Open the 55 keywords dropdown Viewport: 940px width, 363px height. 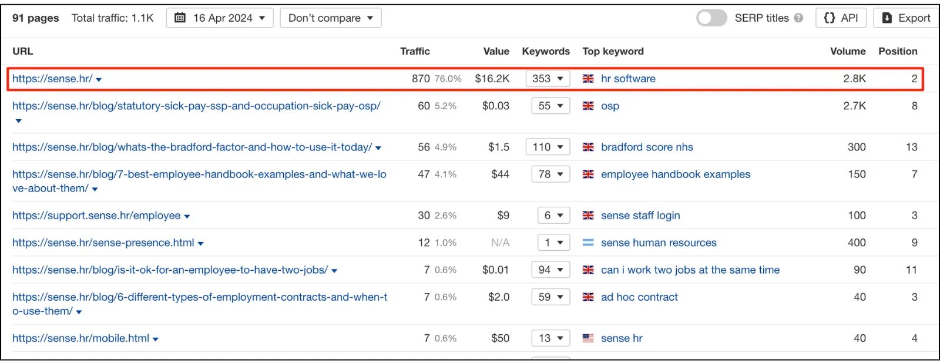(x=550, y=106)
